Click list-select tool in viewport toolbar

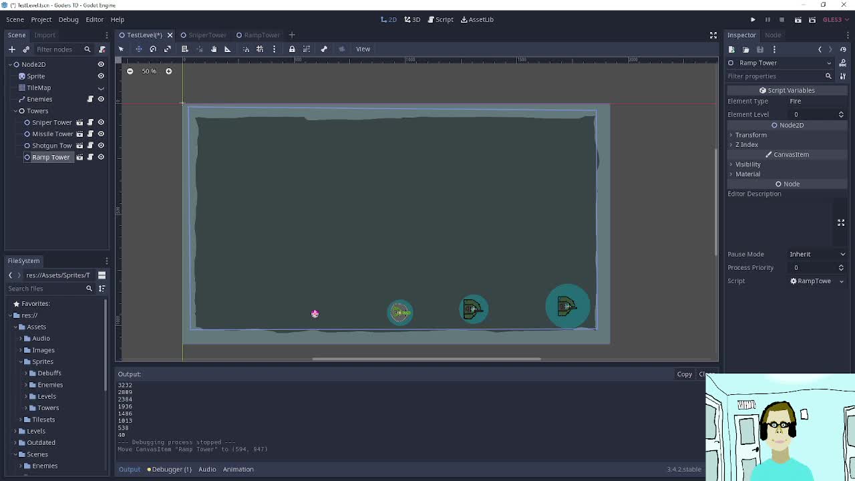tap(185, 49)
